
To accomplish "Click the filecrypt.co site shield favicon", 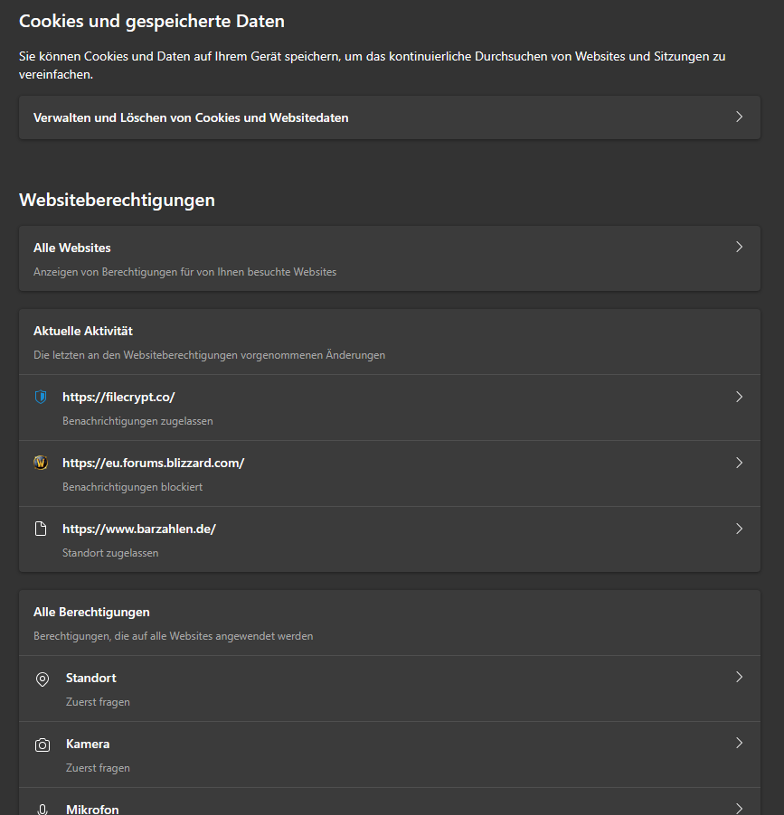I will (x=40, y=396).
